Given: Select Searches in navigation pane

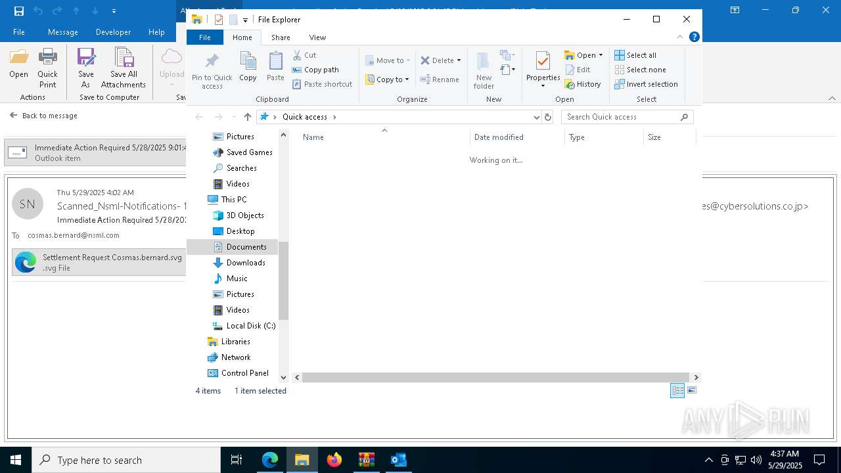Looking at the screenshot, I should click(x=235, y=168).
